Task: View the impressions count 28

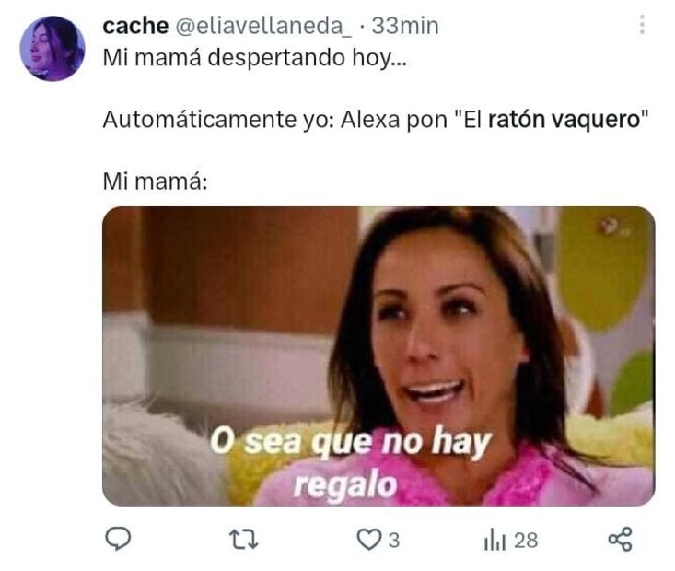Action: 526,540
